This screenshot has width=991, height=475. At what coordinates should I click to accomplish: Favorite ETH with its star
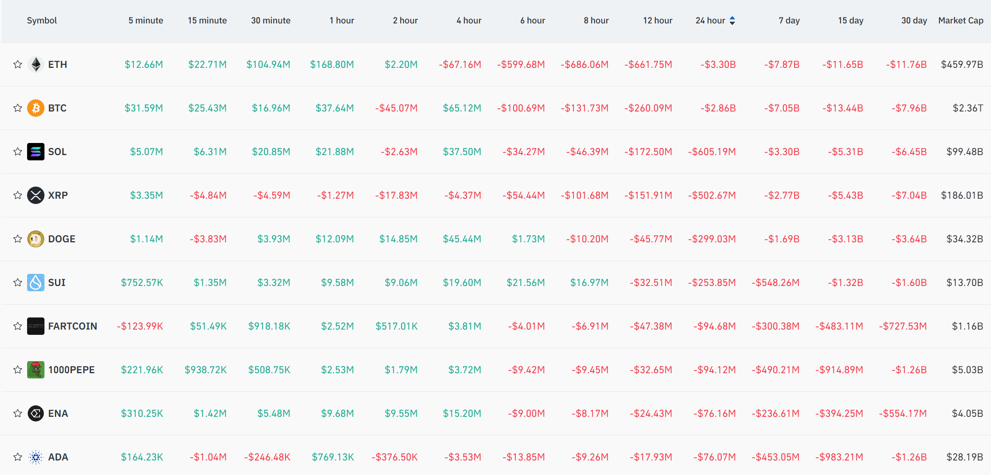pyautogui.click(x=17, y=64)
